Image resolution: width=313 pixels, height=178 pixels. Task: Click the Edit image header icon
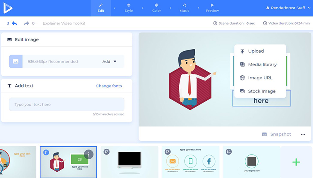(9, 39)
